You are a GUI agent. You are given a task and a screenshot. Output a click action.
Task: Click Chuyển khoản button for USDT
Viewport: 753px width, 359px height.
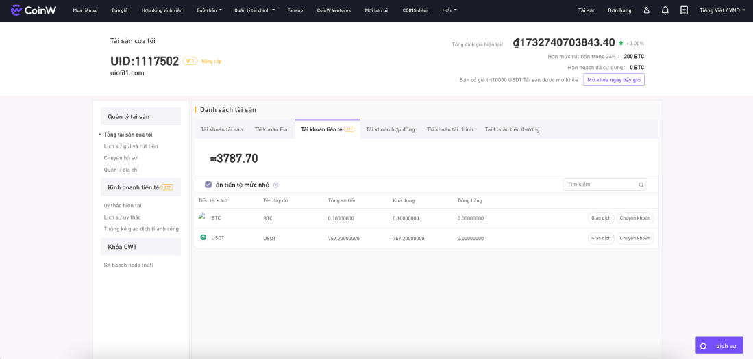635,238
